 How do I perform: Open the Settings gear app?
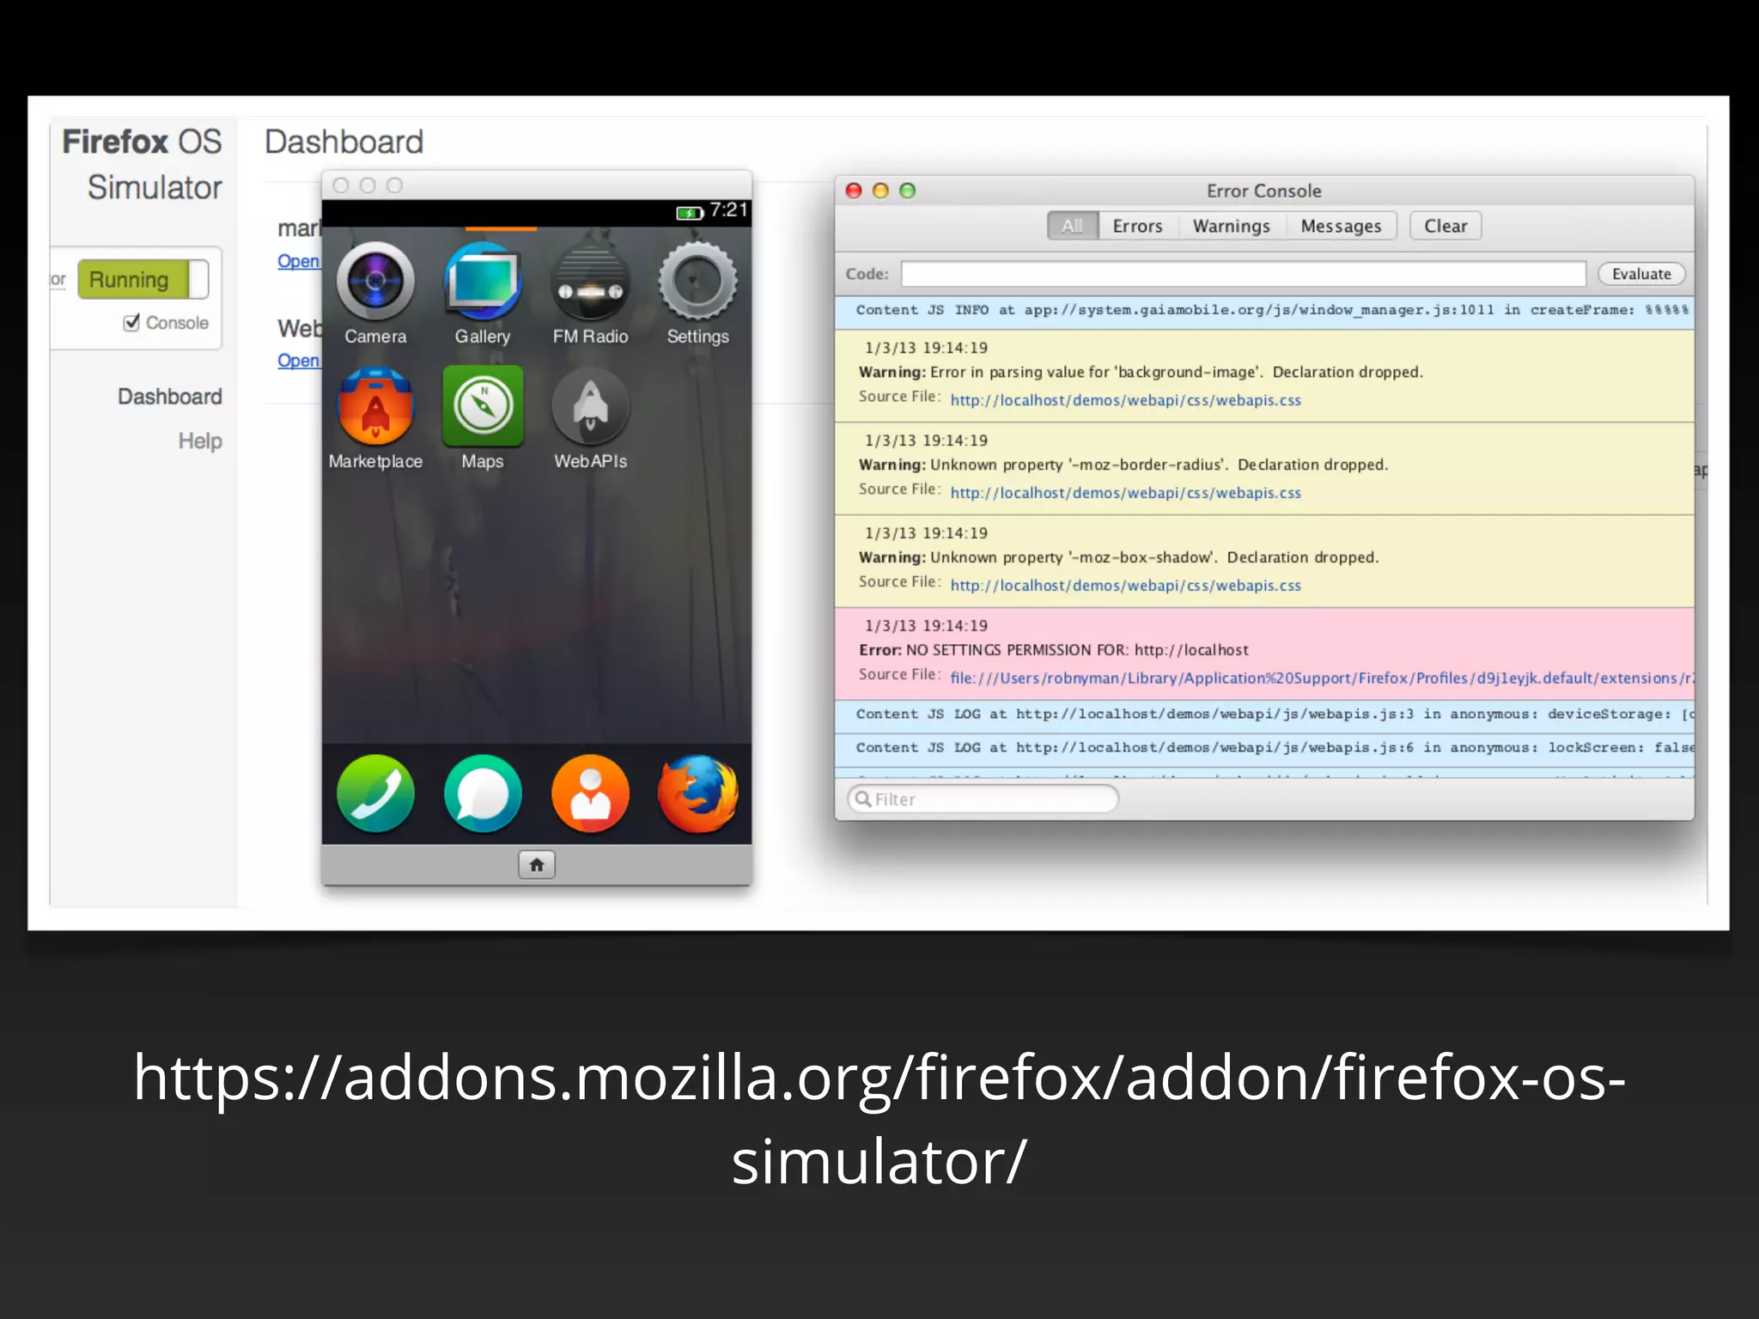pos(697,282)
